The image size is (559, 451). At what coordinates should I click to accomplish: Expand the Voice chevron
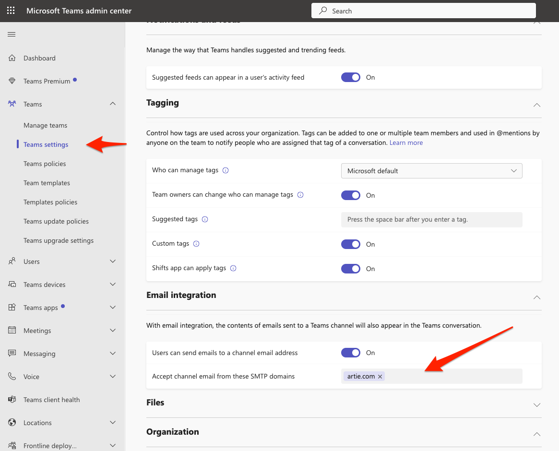(x=113, y=376)
